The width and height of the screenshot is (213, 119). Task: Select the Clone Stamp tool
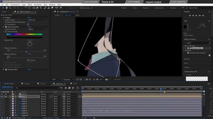pyautogui.click(x=49, y=8)
